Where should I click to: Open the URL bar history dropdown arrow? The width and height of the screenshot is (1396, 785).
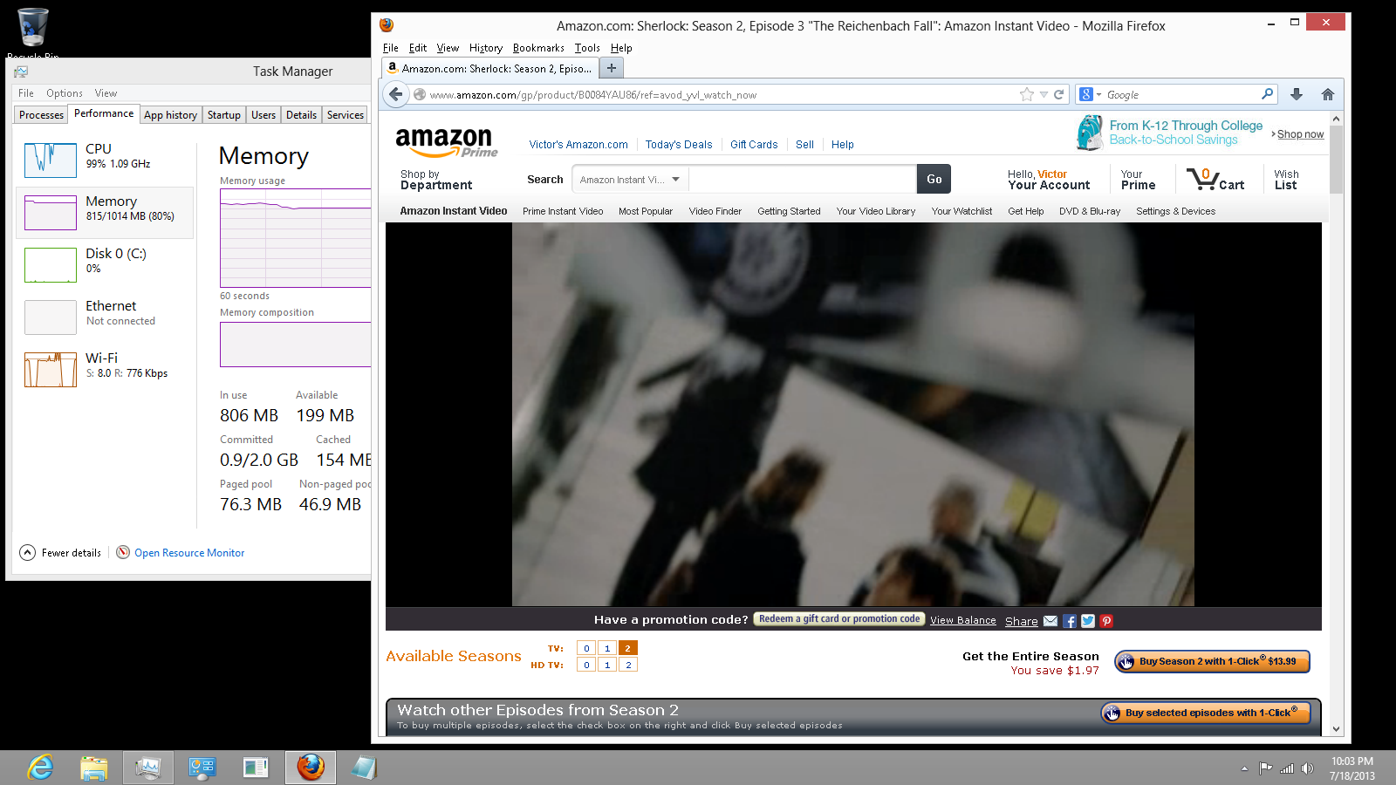[1044, 94]
